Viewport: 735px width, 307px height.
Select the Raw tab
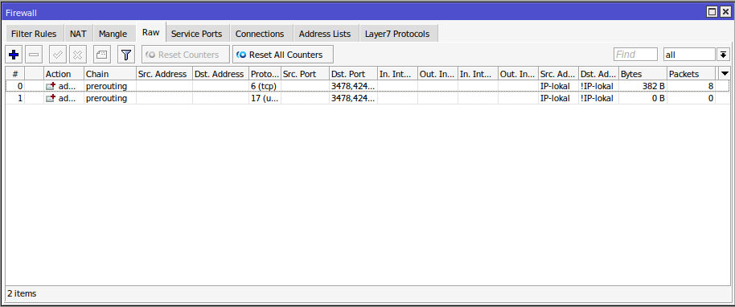[151, 33]
